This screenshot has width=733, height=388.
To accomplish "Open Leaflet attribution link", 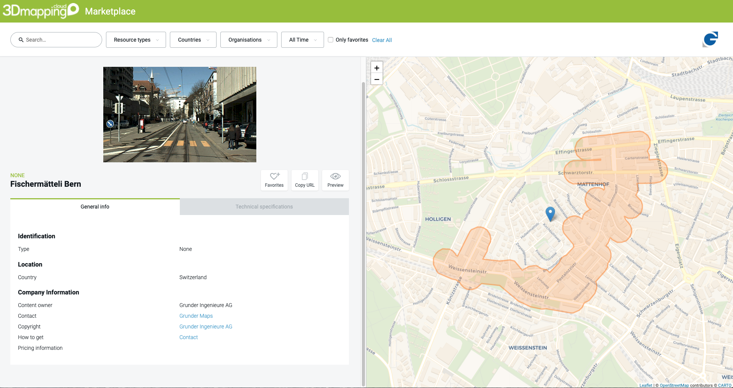I will point(646,385).
